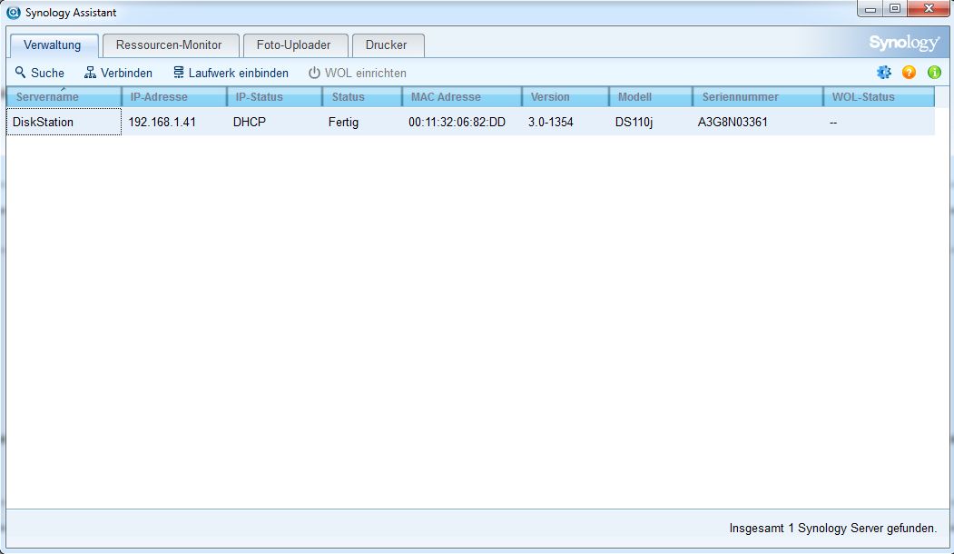Screen dimensions: 954x554
Task: Open the Foto-Uploader tab
Action: [295, 45]
